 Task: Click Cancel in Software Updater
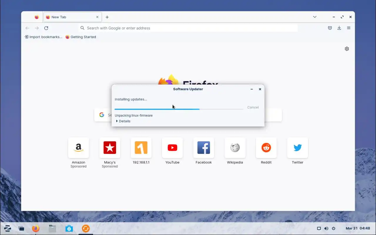(x=253, y=107)
